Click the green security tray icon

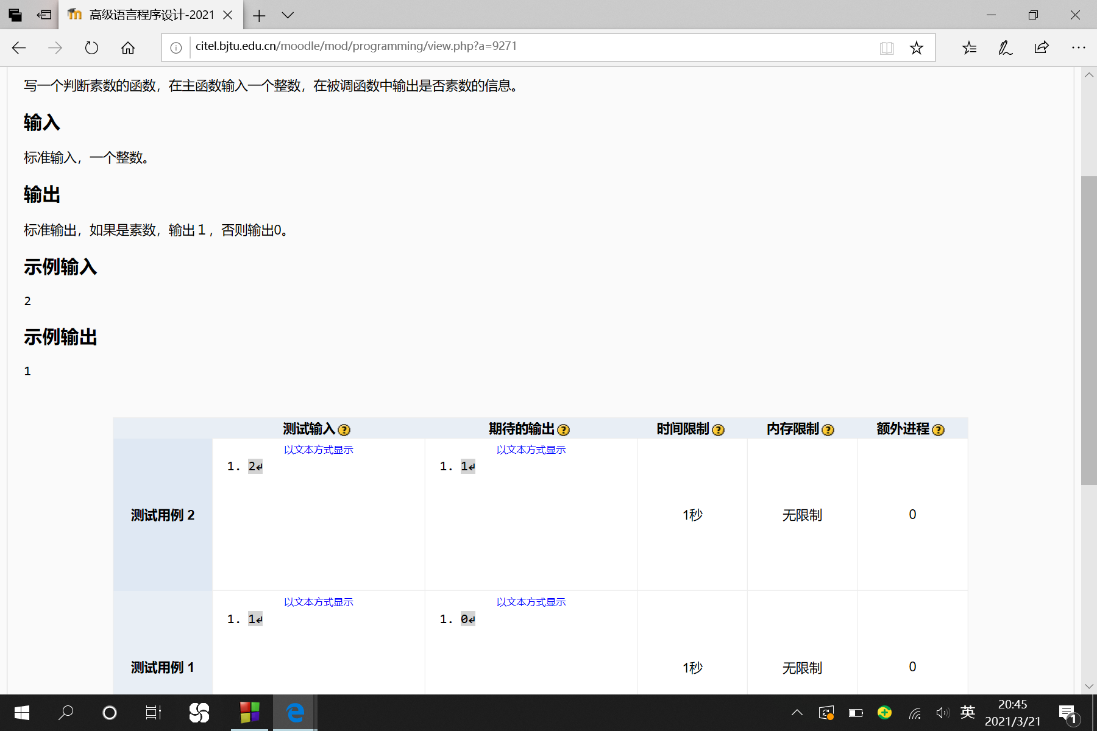[885, 712]
